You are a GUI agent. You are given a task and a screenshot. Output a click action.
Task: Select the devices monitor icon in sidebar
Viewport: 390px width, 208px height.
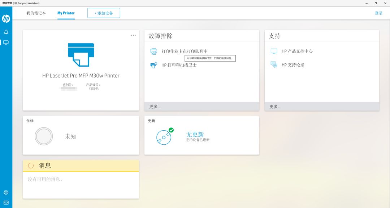(6, 42)
